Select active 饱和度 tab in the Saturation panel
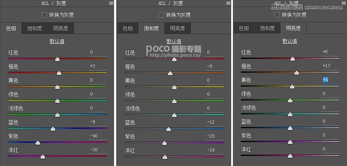The image size is (347, 166). tap(151, 28)
